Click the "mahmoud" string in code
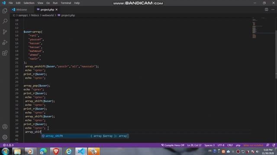The image size is (277, 155). point(36,51)
